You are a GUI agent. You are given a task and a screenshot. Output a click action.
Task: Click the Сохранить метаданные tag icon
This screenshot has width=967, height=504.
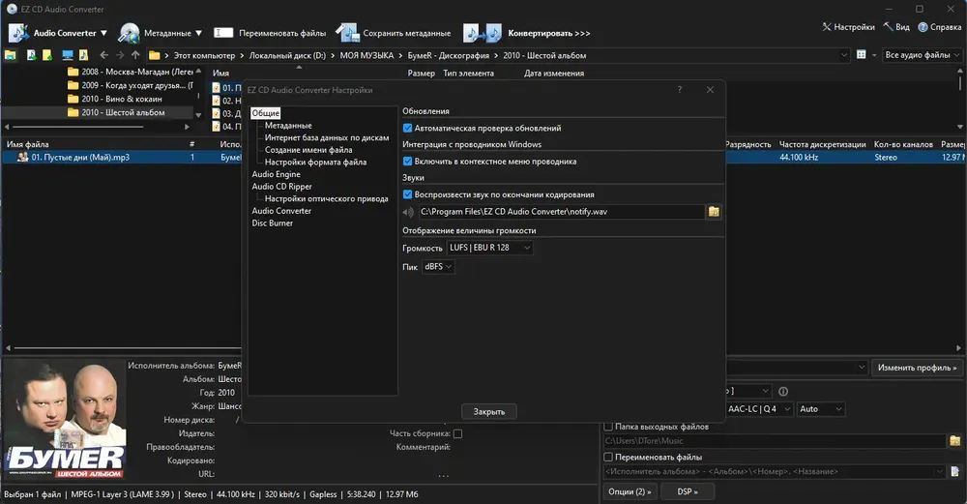pyautogui.click(x=347, y=33)
